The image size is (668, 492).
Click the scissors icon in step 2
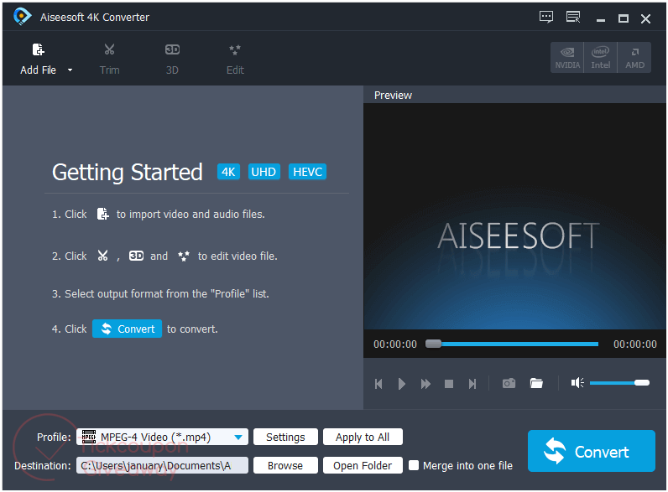point(102,256)
